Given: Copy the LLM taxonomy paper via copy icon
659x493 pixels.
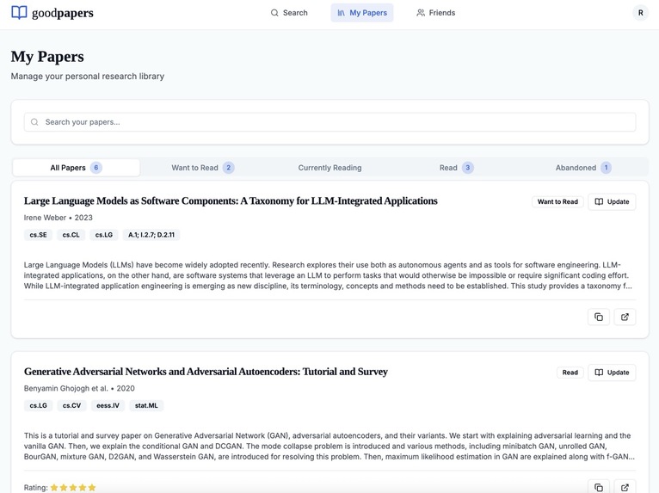Looking at the screenshot, I should [599, 317].
